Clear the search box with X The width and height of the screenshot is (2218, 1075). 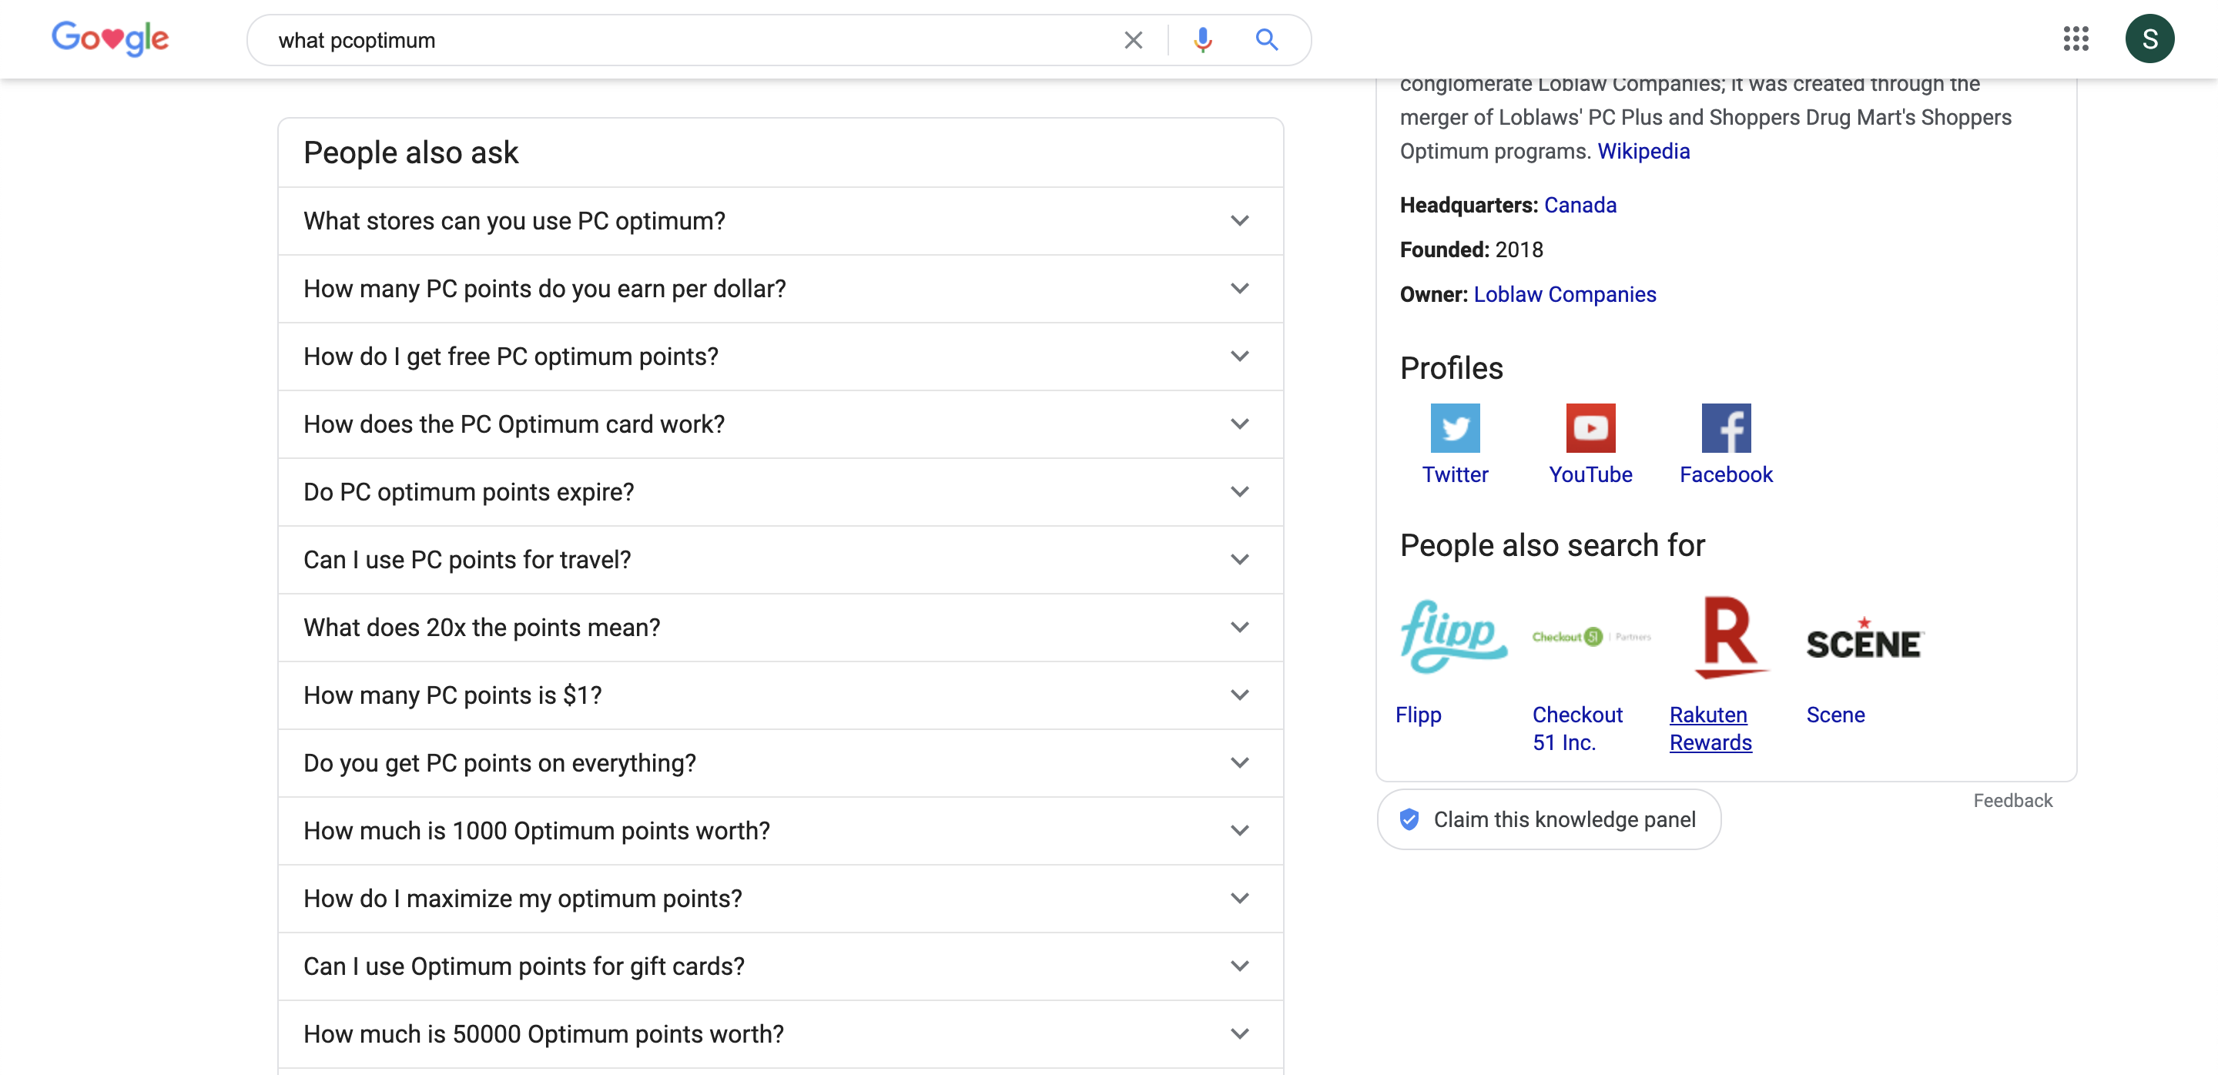tap(1133, 41)
